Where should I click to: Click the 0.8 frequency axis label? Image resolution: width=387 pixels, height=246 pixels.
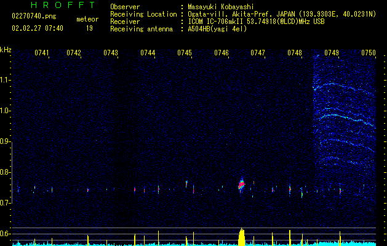4,172
